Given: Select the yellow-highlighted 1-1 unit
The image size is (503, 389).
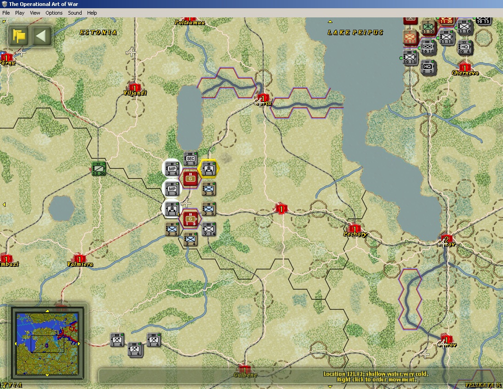Looking at the screenshot, I should 209,169.
